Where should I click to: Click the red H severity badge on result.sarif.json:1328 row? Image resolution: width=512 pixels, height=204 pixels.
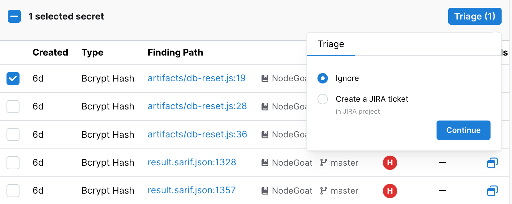(x=390, y=163)
